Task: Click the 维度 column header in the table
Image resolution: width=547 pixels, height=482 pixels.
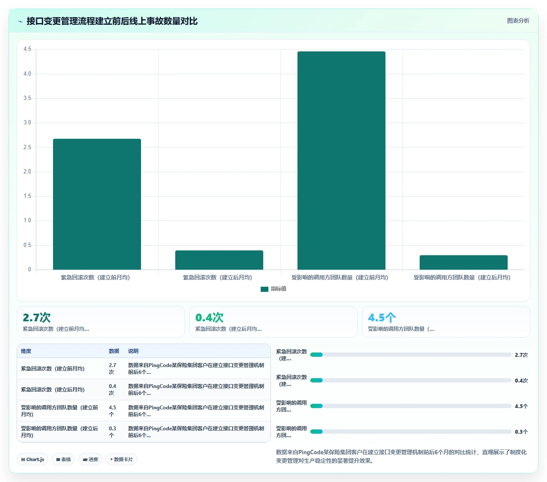Action: click(x=26, y=351)
